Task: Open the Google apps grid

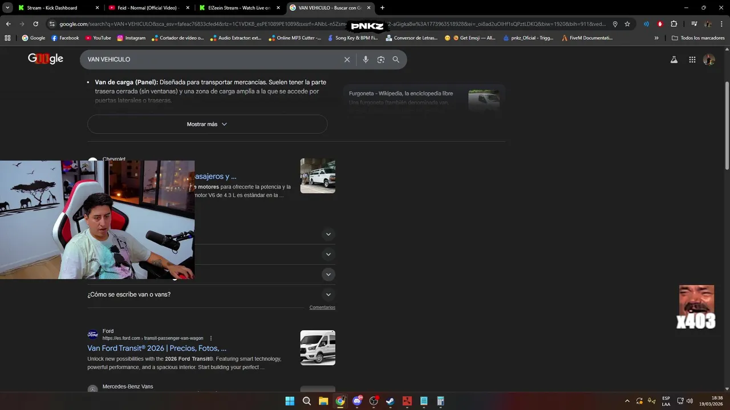Action: [x=692, y=60]
